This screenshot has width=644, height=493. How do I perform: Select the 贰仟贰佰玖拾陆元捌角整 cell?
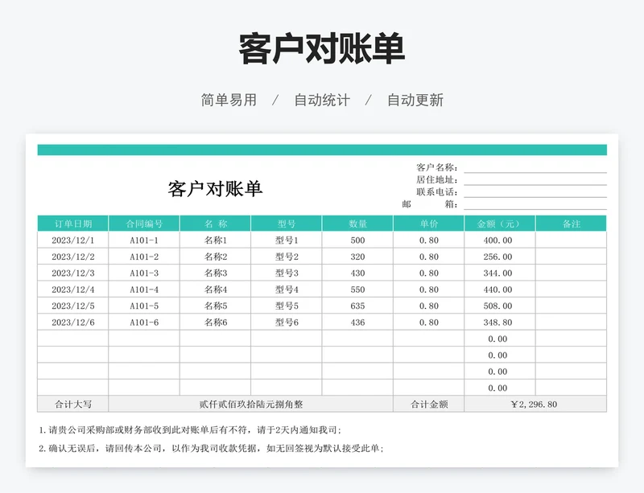point(251,405)
